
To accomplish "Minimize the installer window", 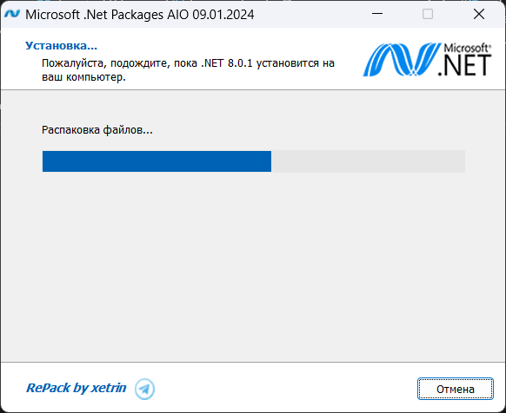I will [x=377, y=14].
